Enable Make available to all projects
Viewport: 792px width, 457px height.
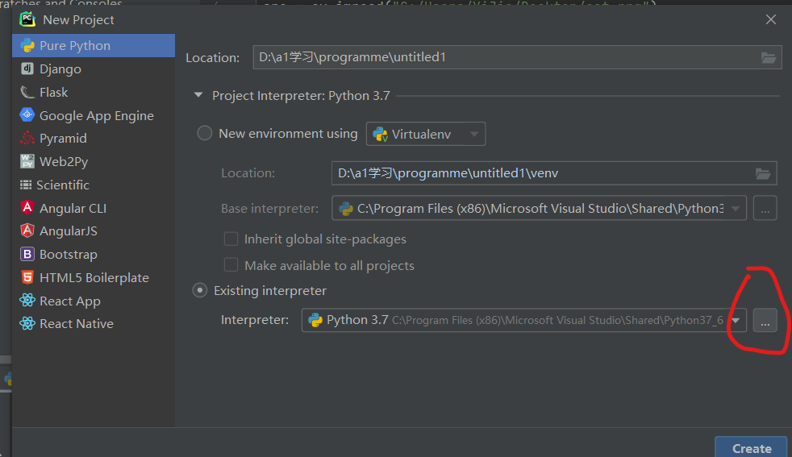click(x=231, y=265)
